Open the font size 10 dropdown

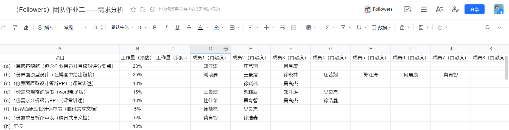click(142, 27)
